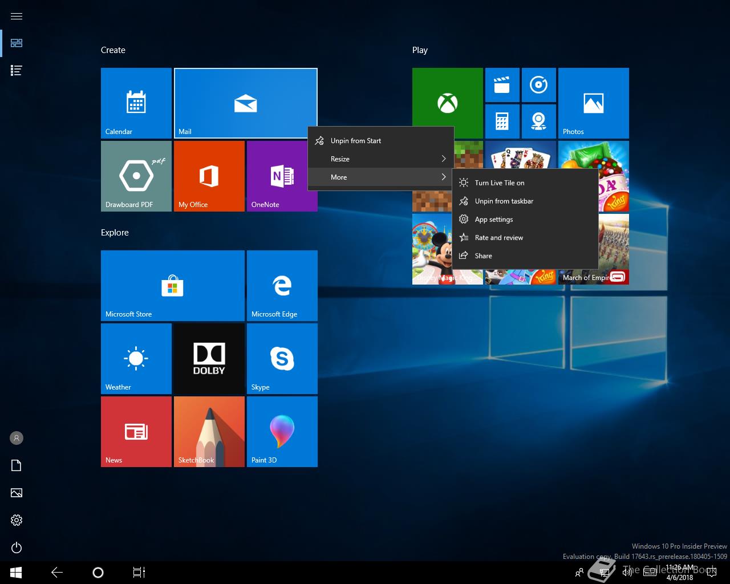Open App settings from the submenu

tap(525, 220)
